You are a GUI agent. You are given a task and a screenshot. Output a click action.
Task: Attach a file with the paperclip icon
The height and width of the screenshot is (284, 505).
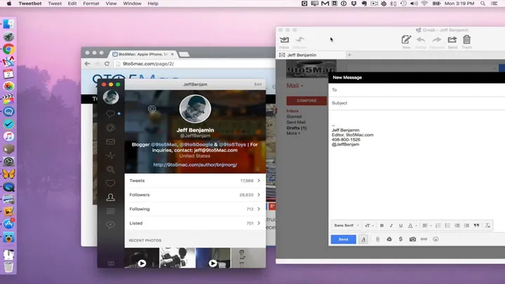[377, 239]
